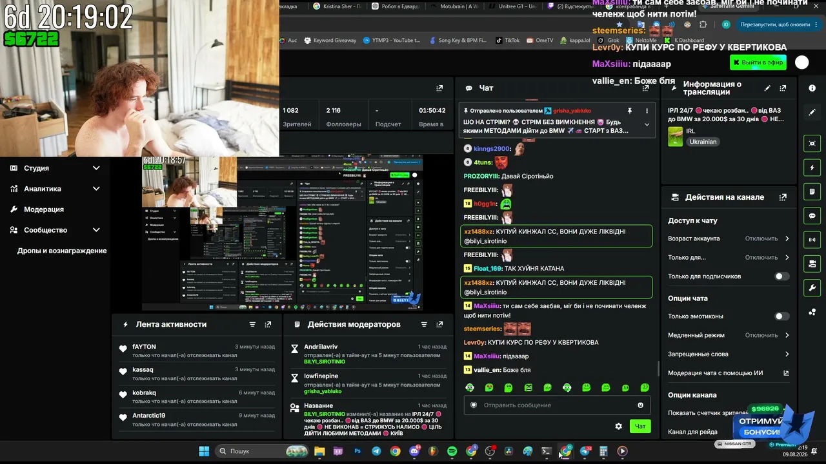Open pinned message options menu
Viewport: 826px width, 464px height.
coord(647,111)
